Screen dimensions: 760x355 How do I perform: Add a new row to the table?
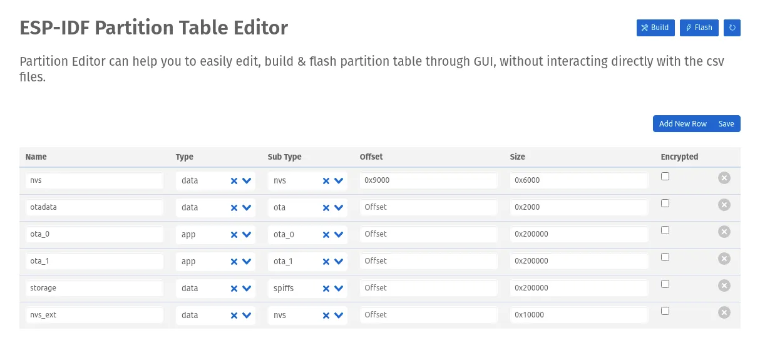pyautogui.click(x=682, y=124)
